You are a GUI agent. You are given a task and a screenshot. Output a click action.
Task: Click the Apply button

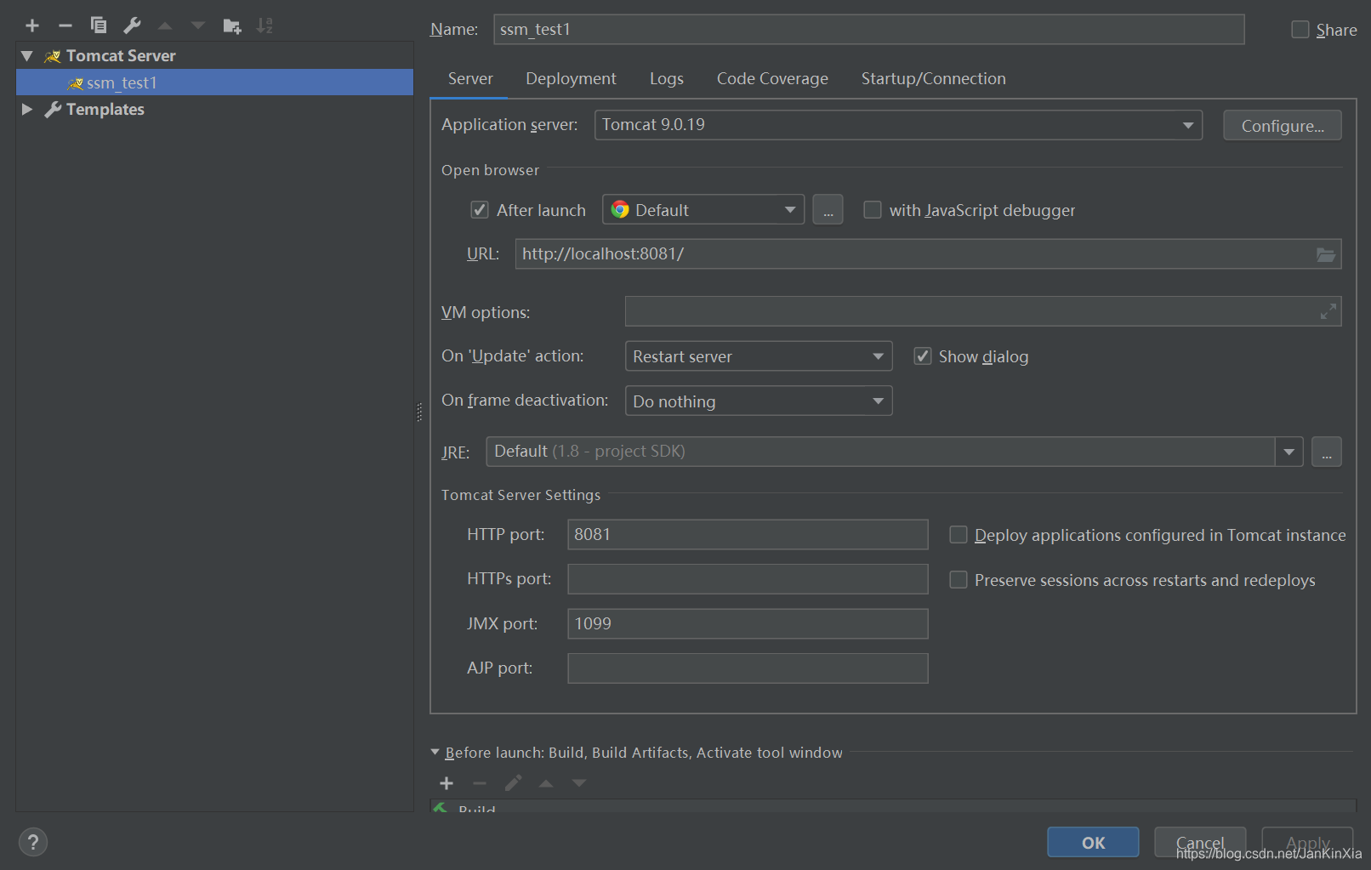coord(1307,842)
